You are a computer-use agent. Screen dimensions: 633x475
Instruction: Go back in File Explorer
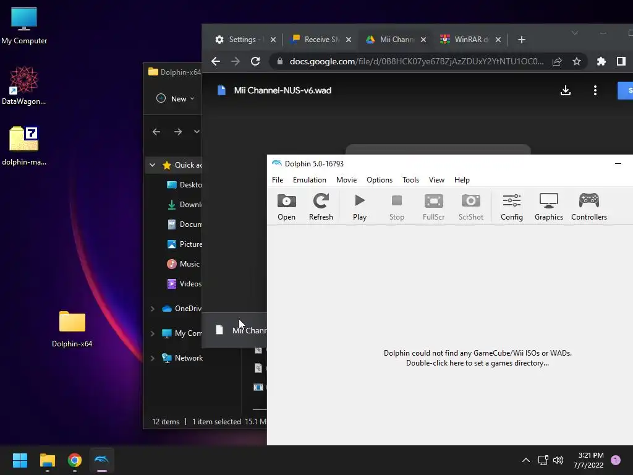point(156,132)
